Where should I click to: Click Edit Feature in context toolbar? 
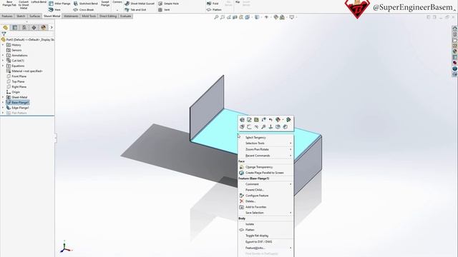tap(242, 120)
